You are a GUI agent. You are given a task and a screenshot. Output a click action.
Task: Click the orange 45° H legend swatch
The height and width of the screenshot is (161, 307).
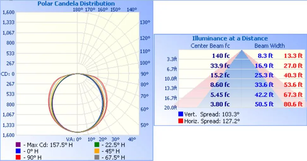tap(97, 151)
